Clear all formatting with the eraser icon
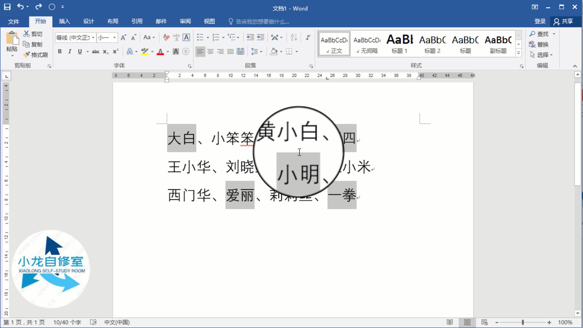 (x=166, y=37)
